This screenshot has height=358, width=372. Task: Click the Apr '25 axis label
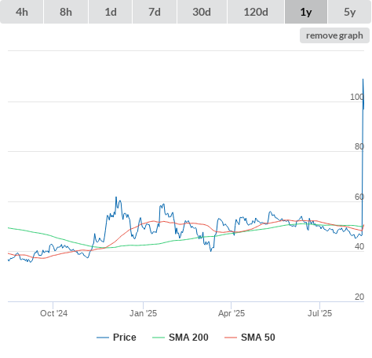(232, 313)
